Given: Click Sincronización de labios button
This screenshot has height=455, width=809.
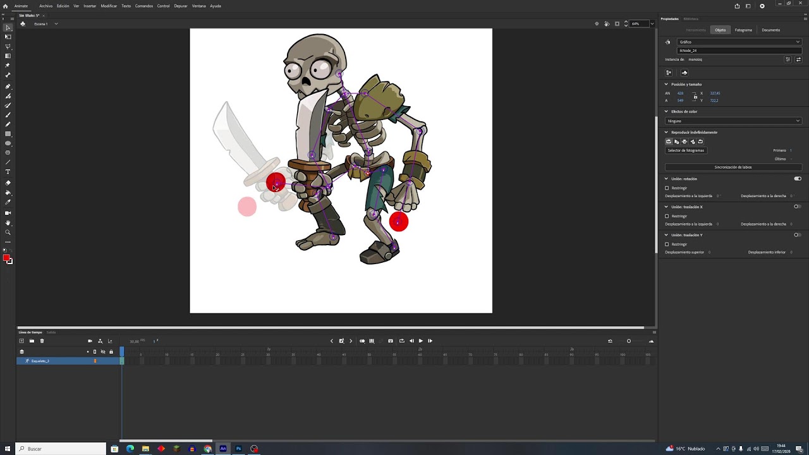Looking at the screenshot, I should tap(733, 167).
